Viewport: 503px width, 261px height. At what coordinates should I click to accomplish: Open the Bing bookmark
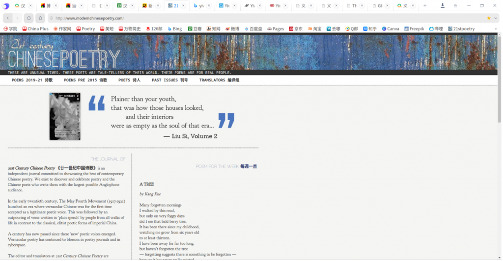pyautogui.click(x=175, y=29)
